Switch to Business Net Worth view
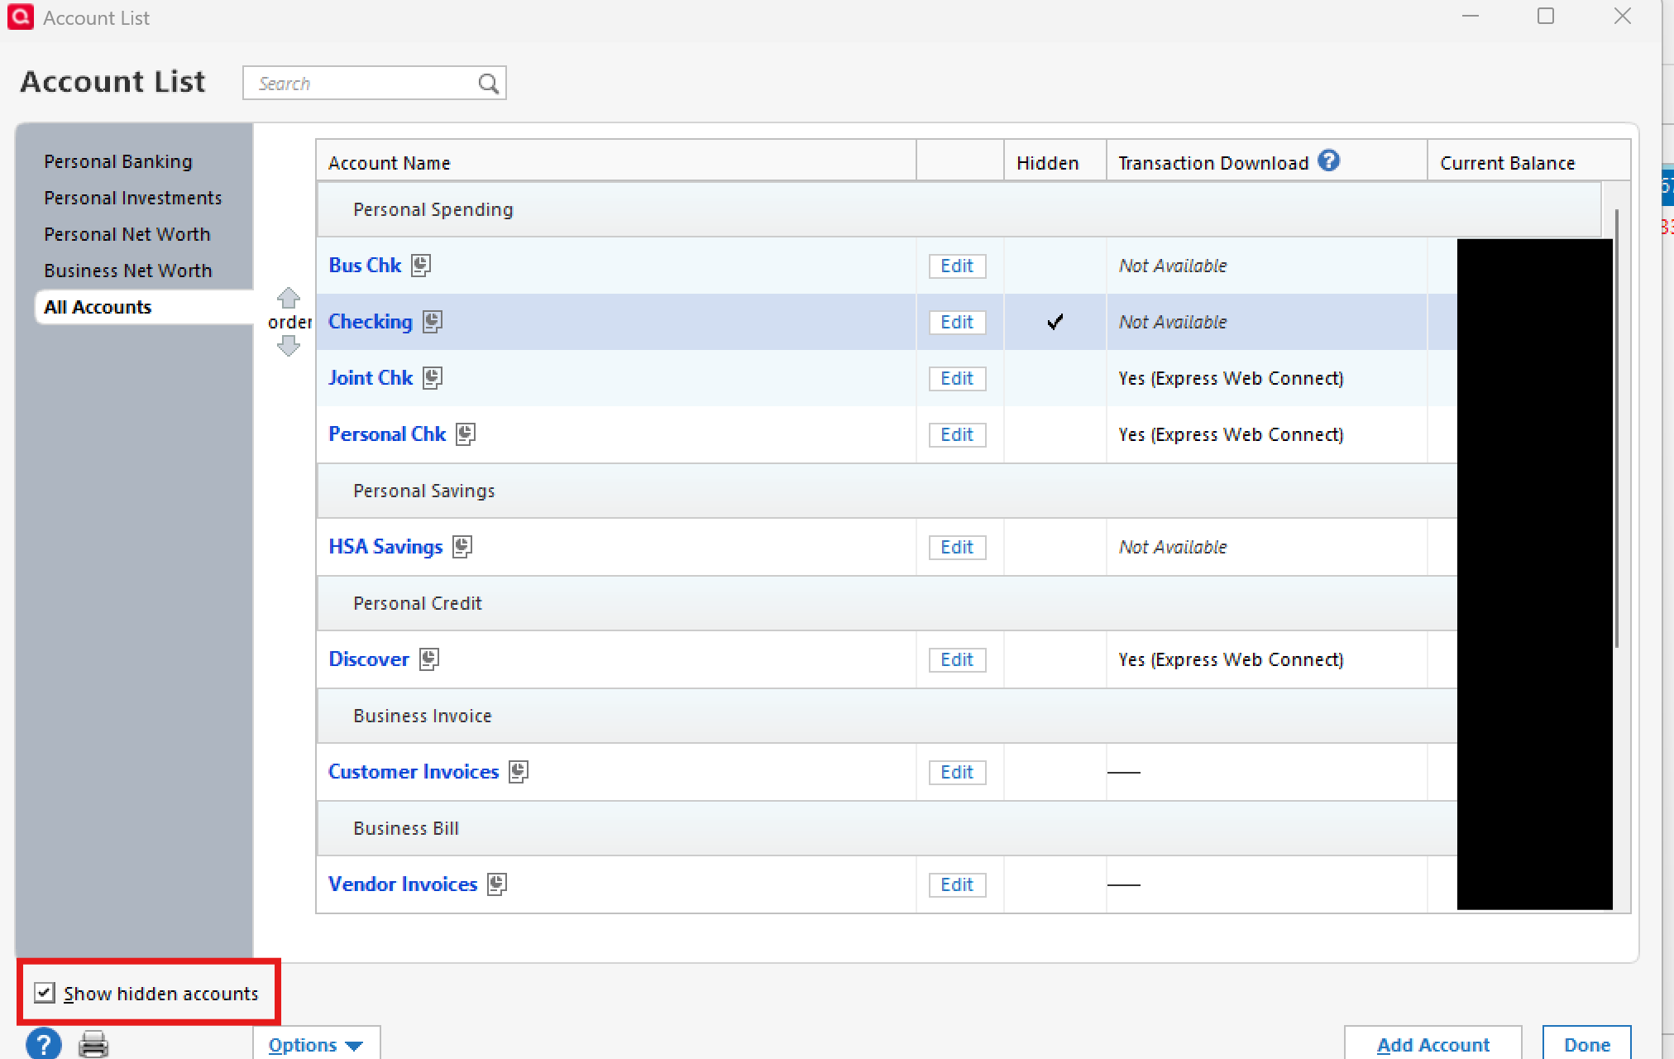The height and width of the screenshot is (1059, 1674). (x=128, y=271)
